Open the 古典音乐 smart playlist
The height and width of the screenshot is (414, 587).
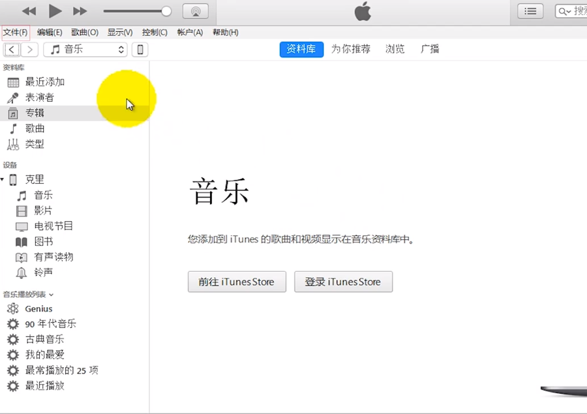(x=74, y=340)
